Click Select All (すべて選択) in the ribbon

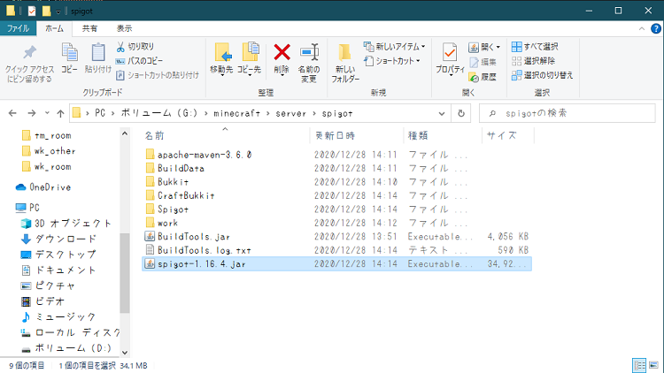[x=535, y=46]
